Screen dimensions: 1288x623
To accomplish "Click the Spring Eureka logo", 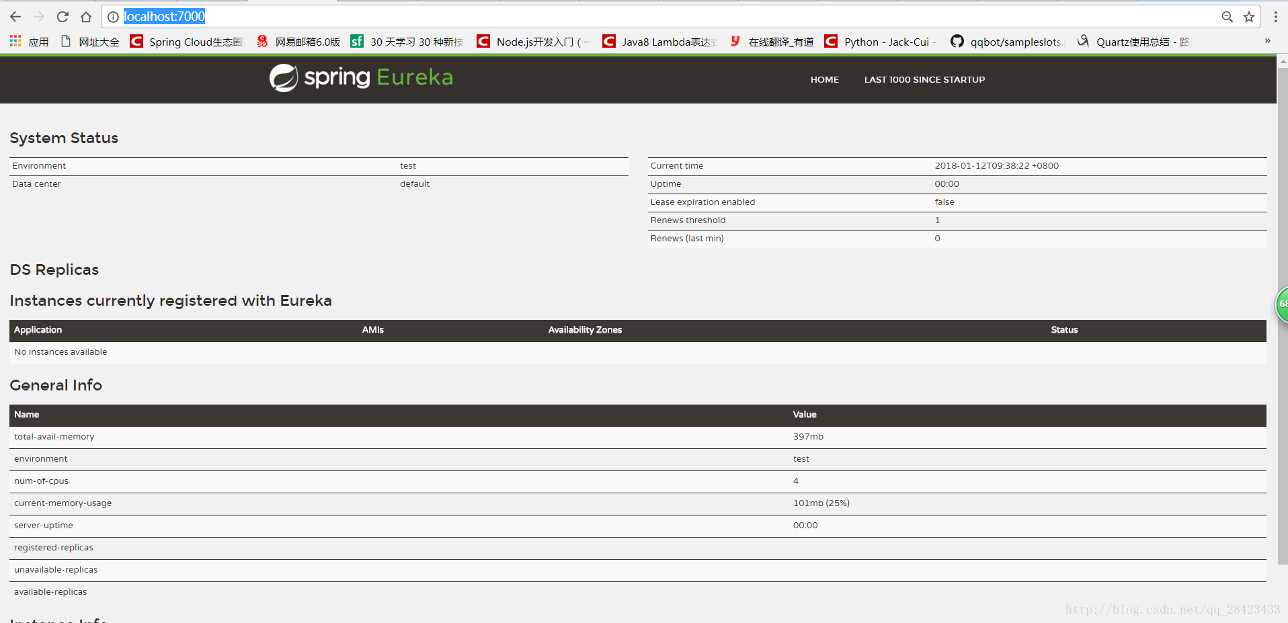I will click(361, 78).
